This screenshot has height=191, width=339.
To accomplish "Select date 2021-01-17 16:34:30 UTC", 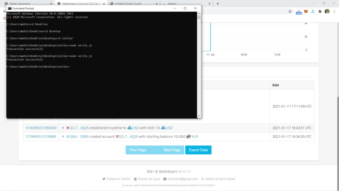I will point(292,137).
